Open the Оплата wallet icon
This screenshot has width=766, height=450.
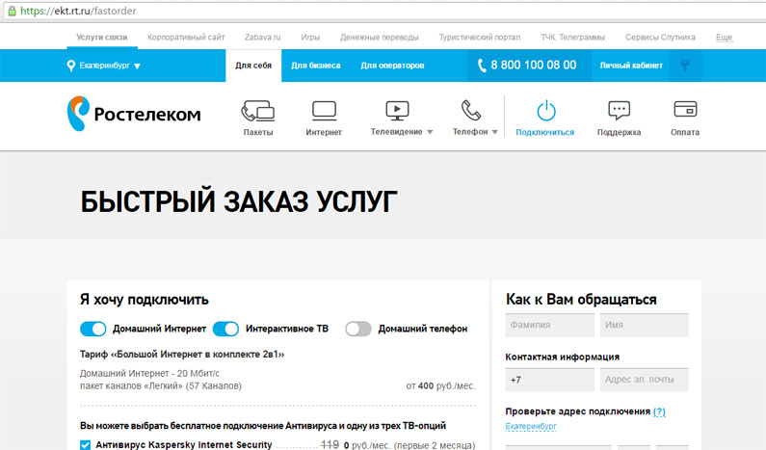[685, 109]
